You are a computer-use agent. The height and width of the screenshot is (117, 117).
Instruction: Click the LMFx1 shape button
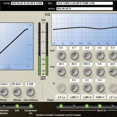pos(74,97)
